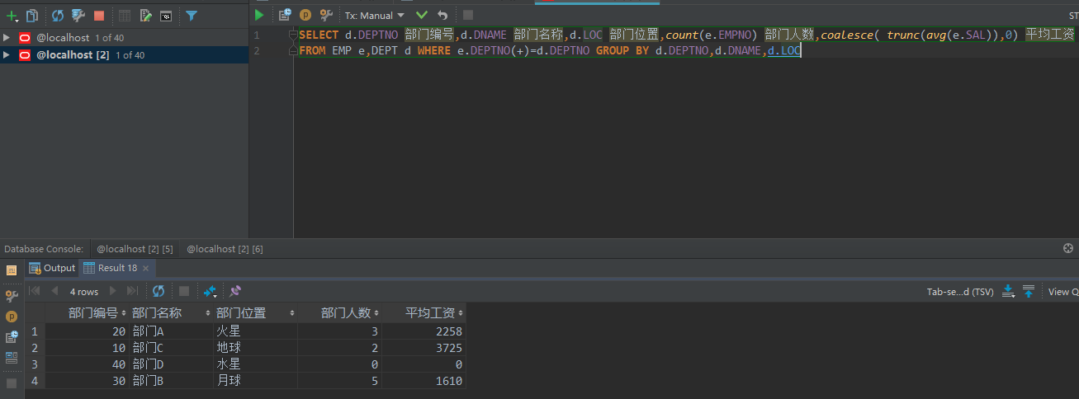The height and width of the screenshot is (399, 1079).
Task: Select cell 月球 in results
Action: click(256, 381)
